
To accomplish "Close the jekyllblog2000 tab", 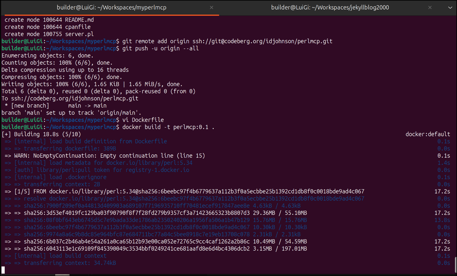I will click(x=430, y=7).
